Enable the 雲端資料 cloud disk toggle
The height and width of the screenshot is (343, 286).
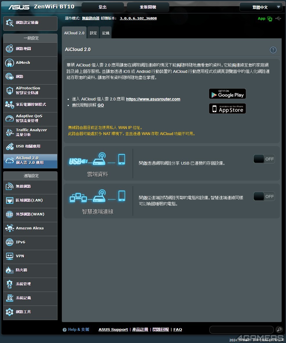point(264,159)
